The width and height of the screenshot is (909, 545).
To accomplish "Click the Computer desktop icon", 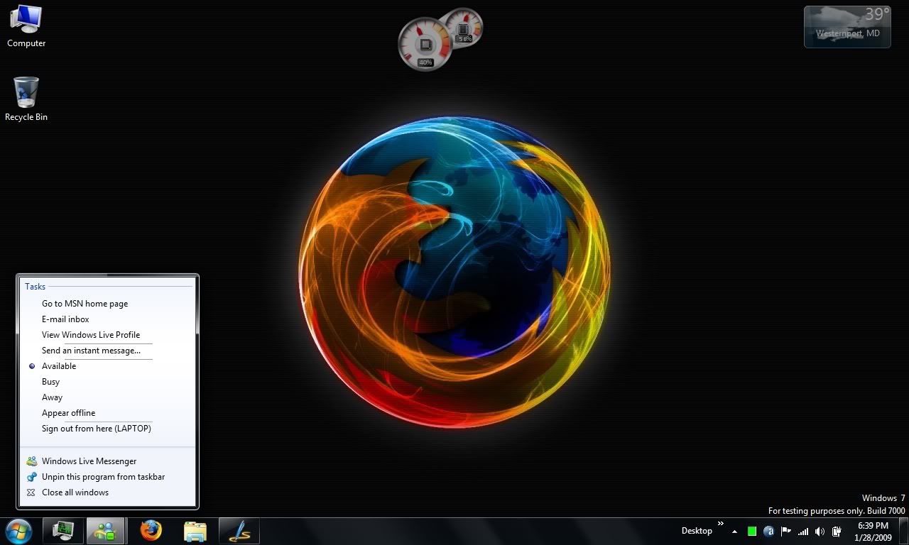I will click(x=26, y=26).
